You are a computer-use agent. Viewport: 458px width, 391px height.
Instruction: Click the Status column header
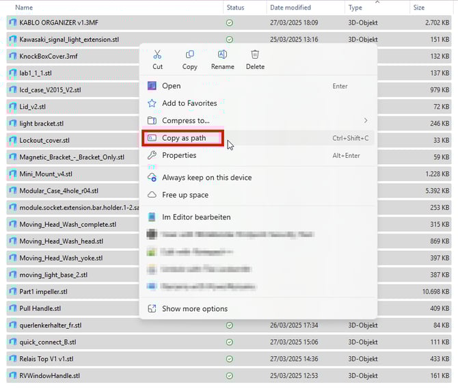pyautogui.click(x=235, y=8)
